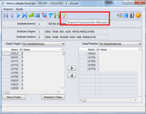Move selected to destination with right arrow button
This screenshot has height=114, width=146.
tap(72, 68)
